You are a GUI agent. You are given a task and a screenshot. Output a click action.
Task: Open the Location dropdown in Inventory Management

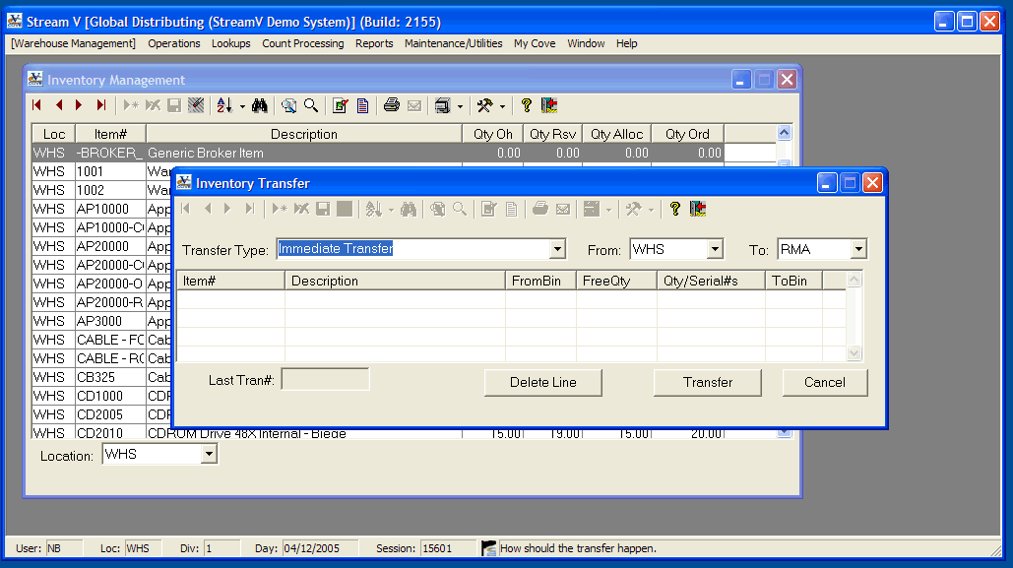209,454
